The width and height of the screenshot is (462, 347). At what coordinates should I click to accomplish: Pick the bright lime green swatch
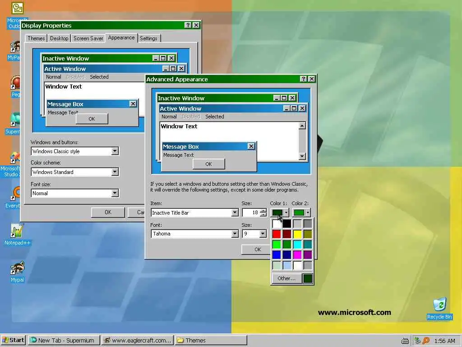(x=277, y=244)
